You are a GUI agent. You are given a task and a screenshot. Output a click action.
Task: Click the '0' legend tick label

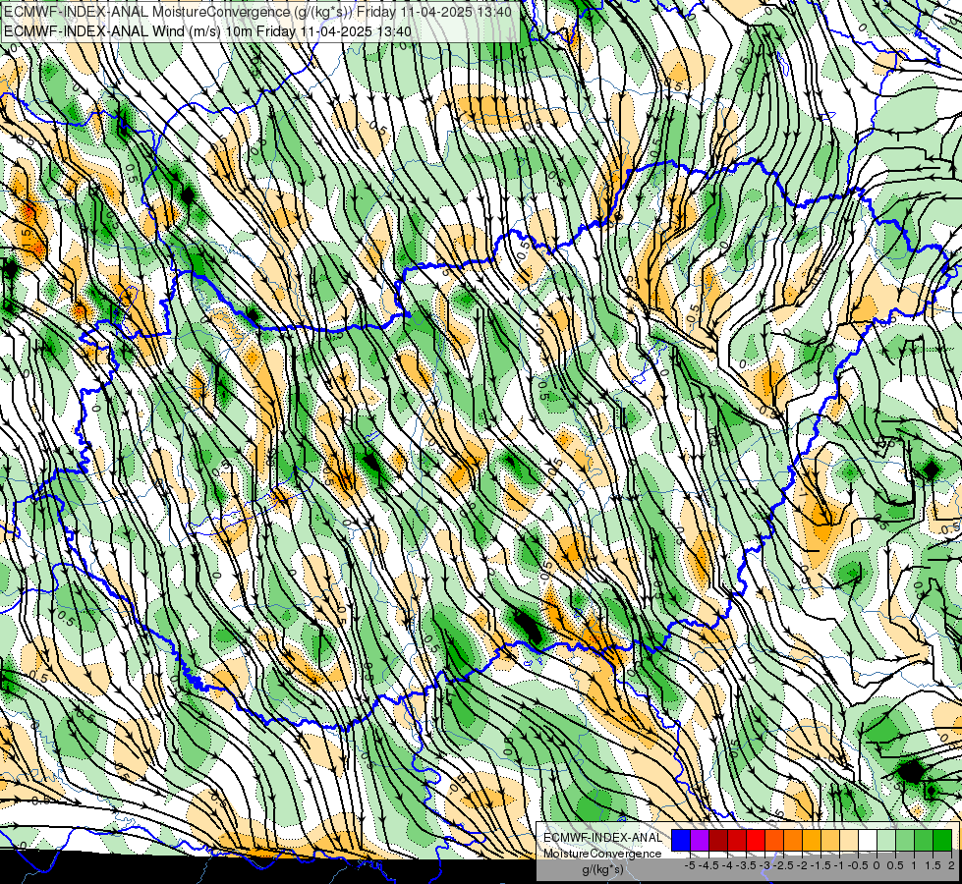tap(877, 865)
